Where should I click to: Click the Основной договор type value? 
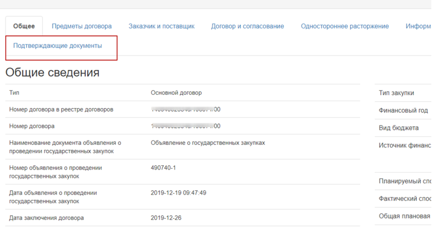(x=176, y=93)
